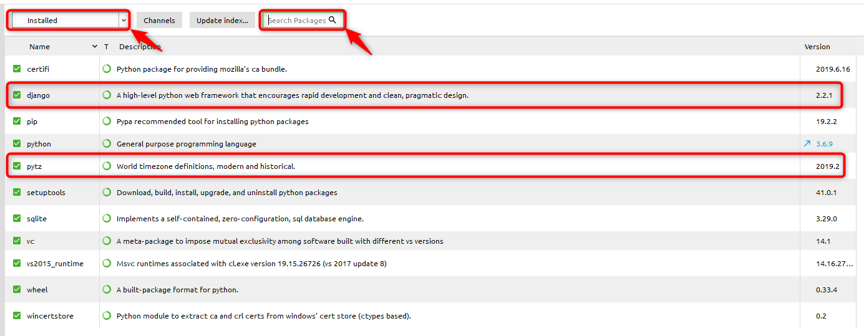Toggle the pytz package checkbox

tap(17, 166)
